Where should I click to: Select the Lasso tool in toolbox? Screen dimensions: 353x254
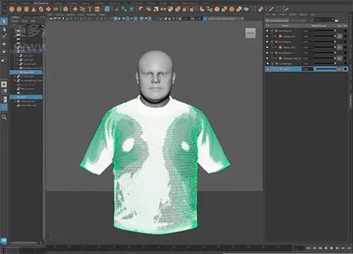click(4, 29)
